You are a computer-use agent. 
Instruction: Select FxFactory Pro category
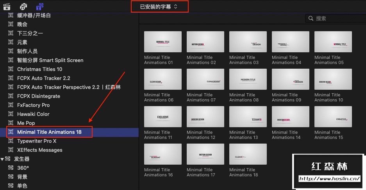(x=33, y=105)
